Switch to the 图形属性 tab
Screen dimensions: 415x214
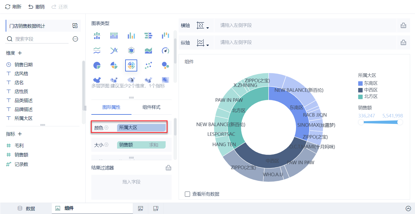(111, 107)
